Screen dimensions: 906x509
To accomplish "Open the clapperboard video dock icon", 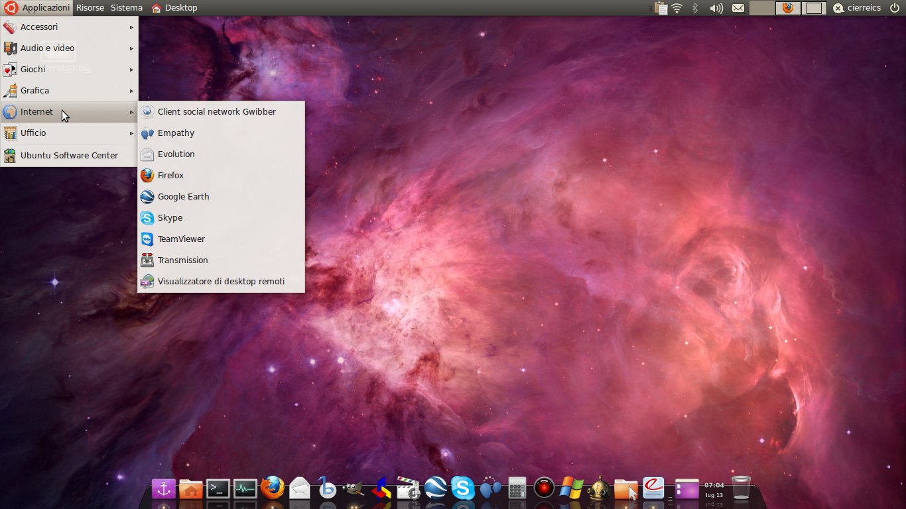I will pos(408,488).
